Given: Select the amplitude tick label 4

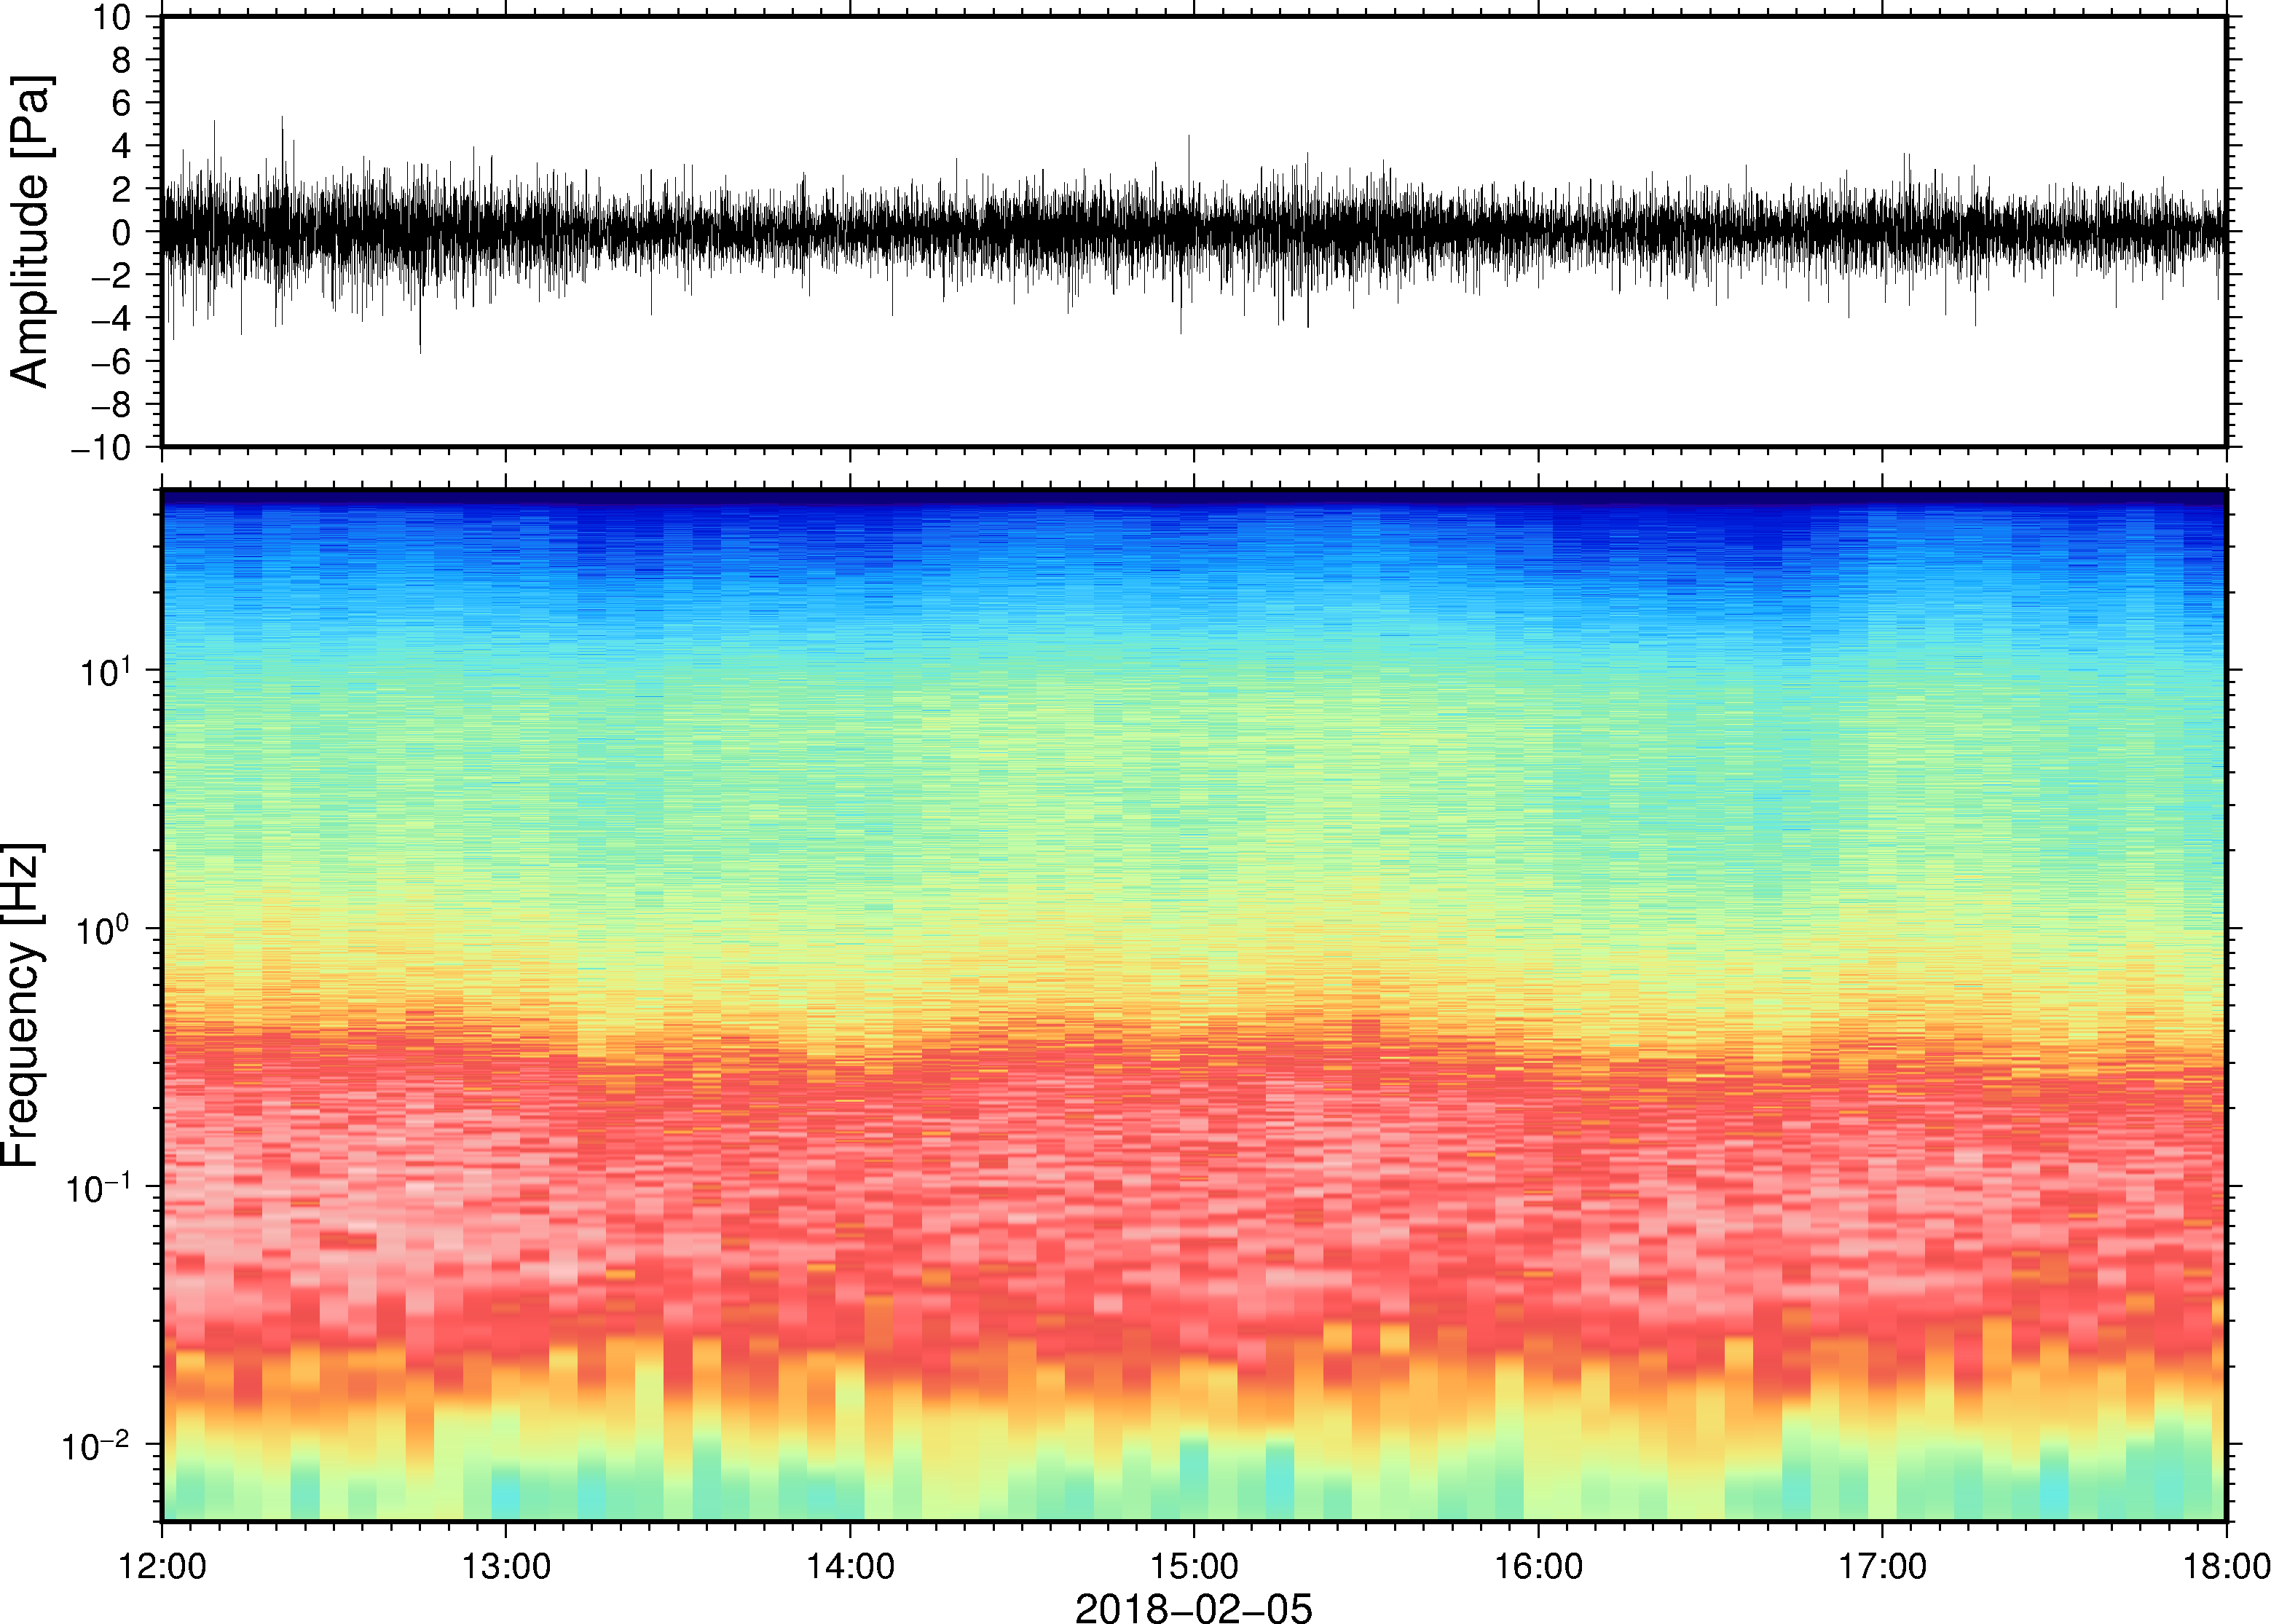Looking at the screenshot, I should [122, 146].
